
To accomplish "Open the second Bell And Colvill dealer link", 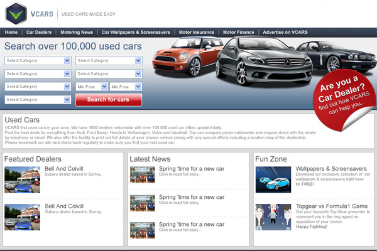I will tap(64, 206).
